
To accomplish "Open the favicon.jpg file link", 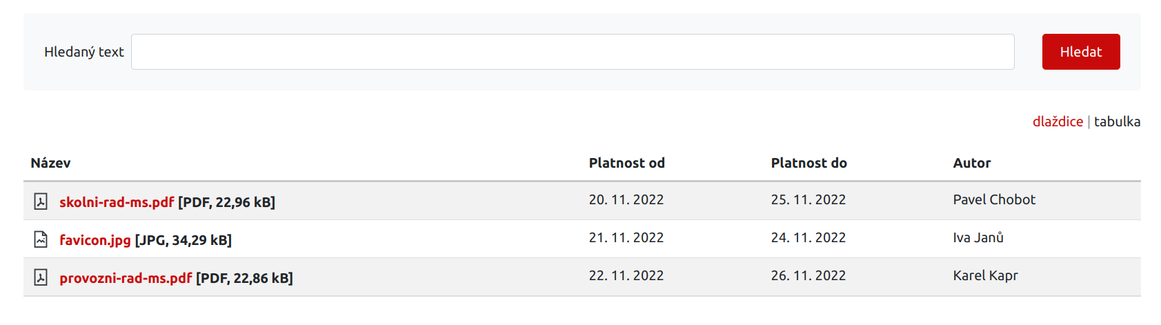I will [x=95, y=240].
